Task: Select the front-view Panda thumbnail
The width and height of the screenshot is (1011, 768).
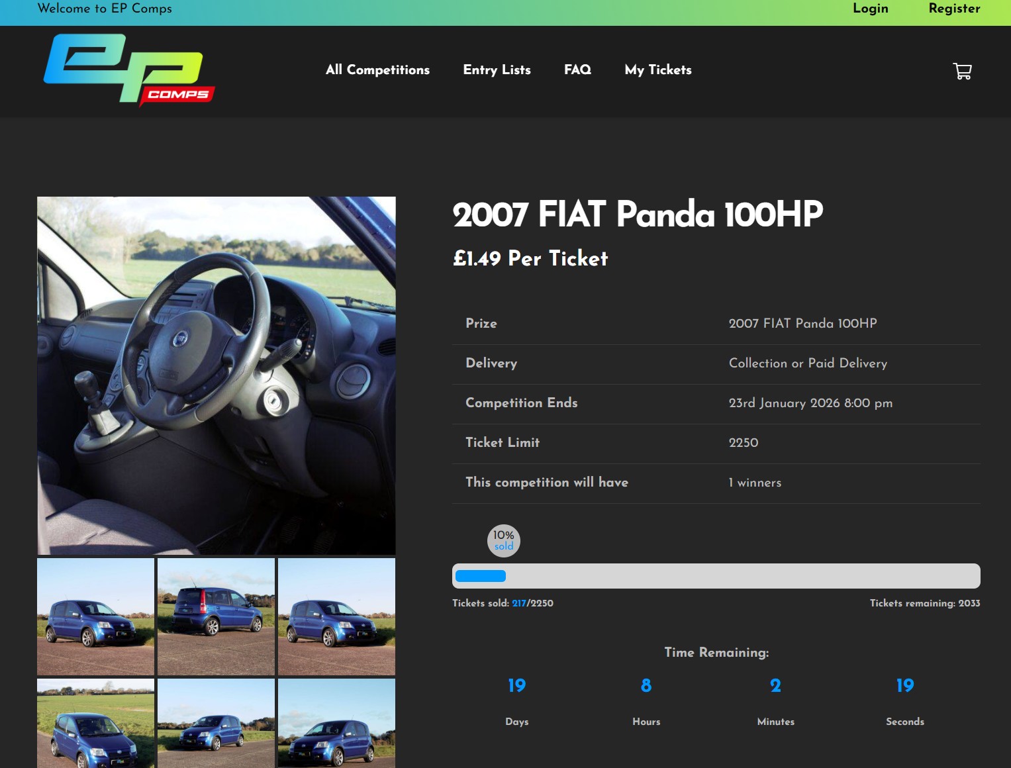Action: [95, 616]
